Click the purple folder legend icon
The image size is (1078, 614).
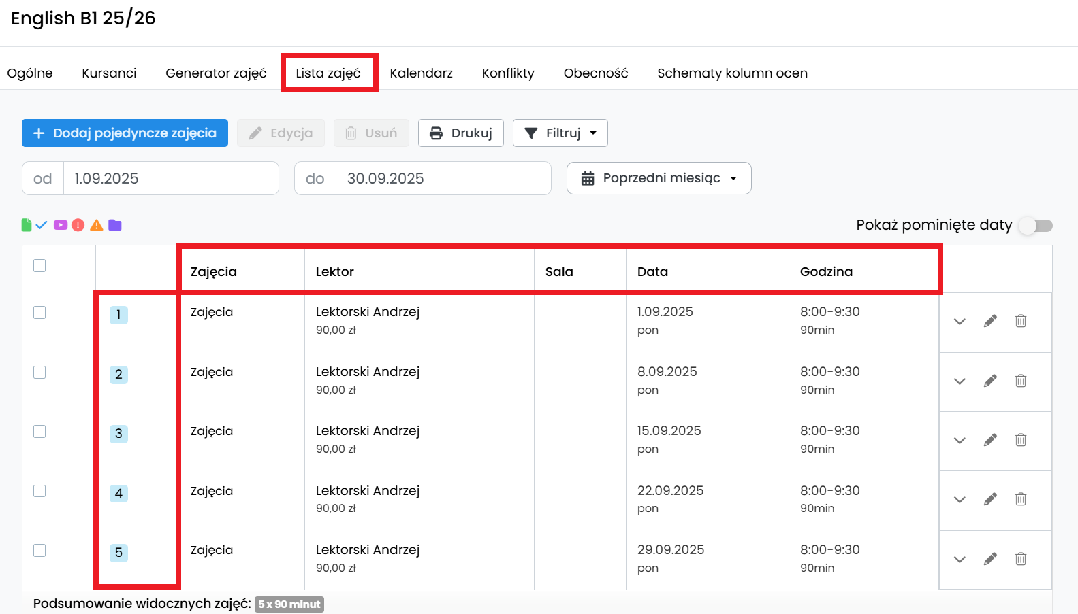click(x=115, y=225)
